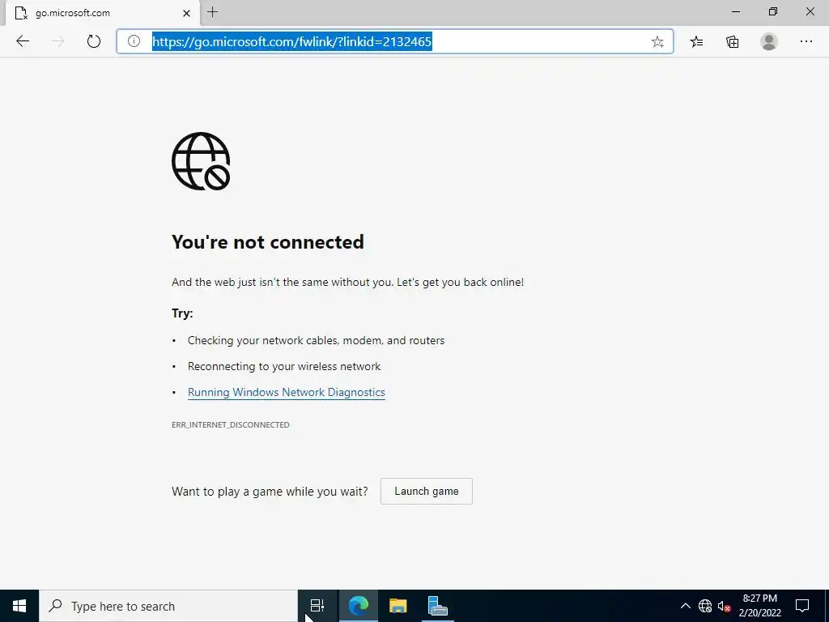This screenshot has height=622, width=829.
Task: Click "Want to play a game while you wait?"
Action: click(270, 492)
